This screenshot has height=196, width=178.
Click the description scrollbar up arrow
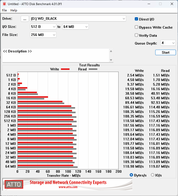click(x=111, y=51)
